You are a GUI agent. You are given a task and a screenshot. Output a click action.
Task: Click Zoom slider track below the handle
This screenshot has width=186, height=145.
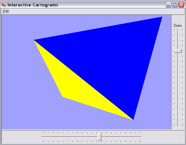178,87
